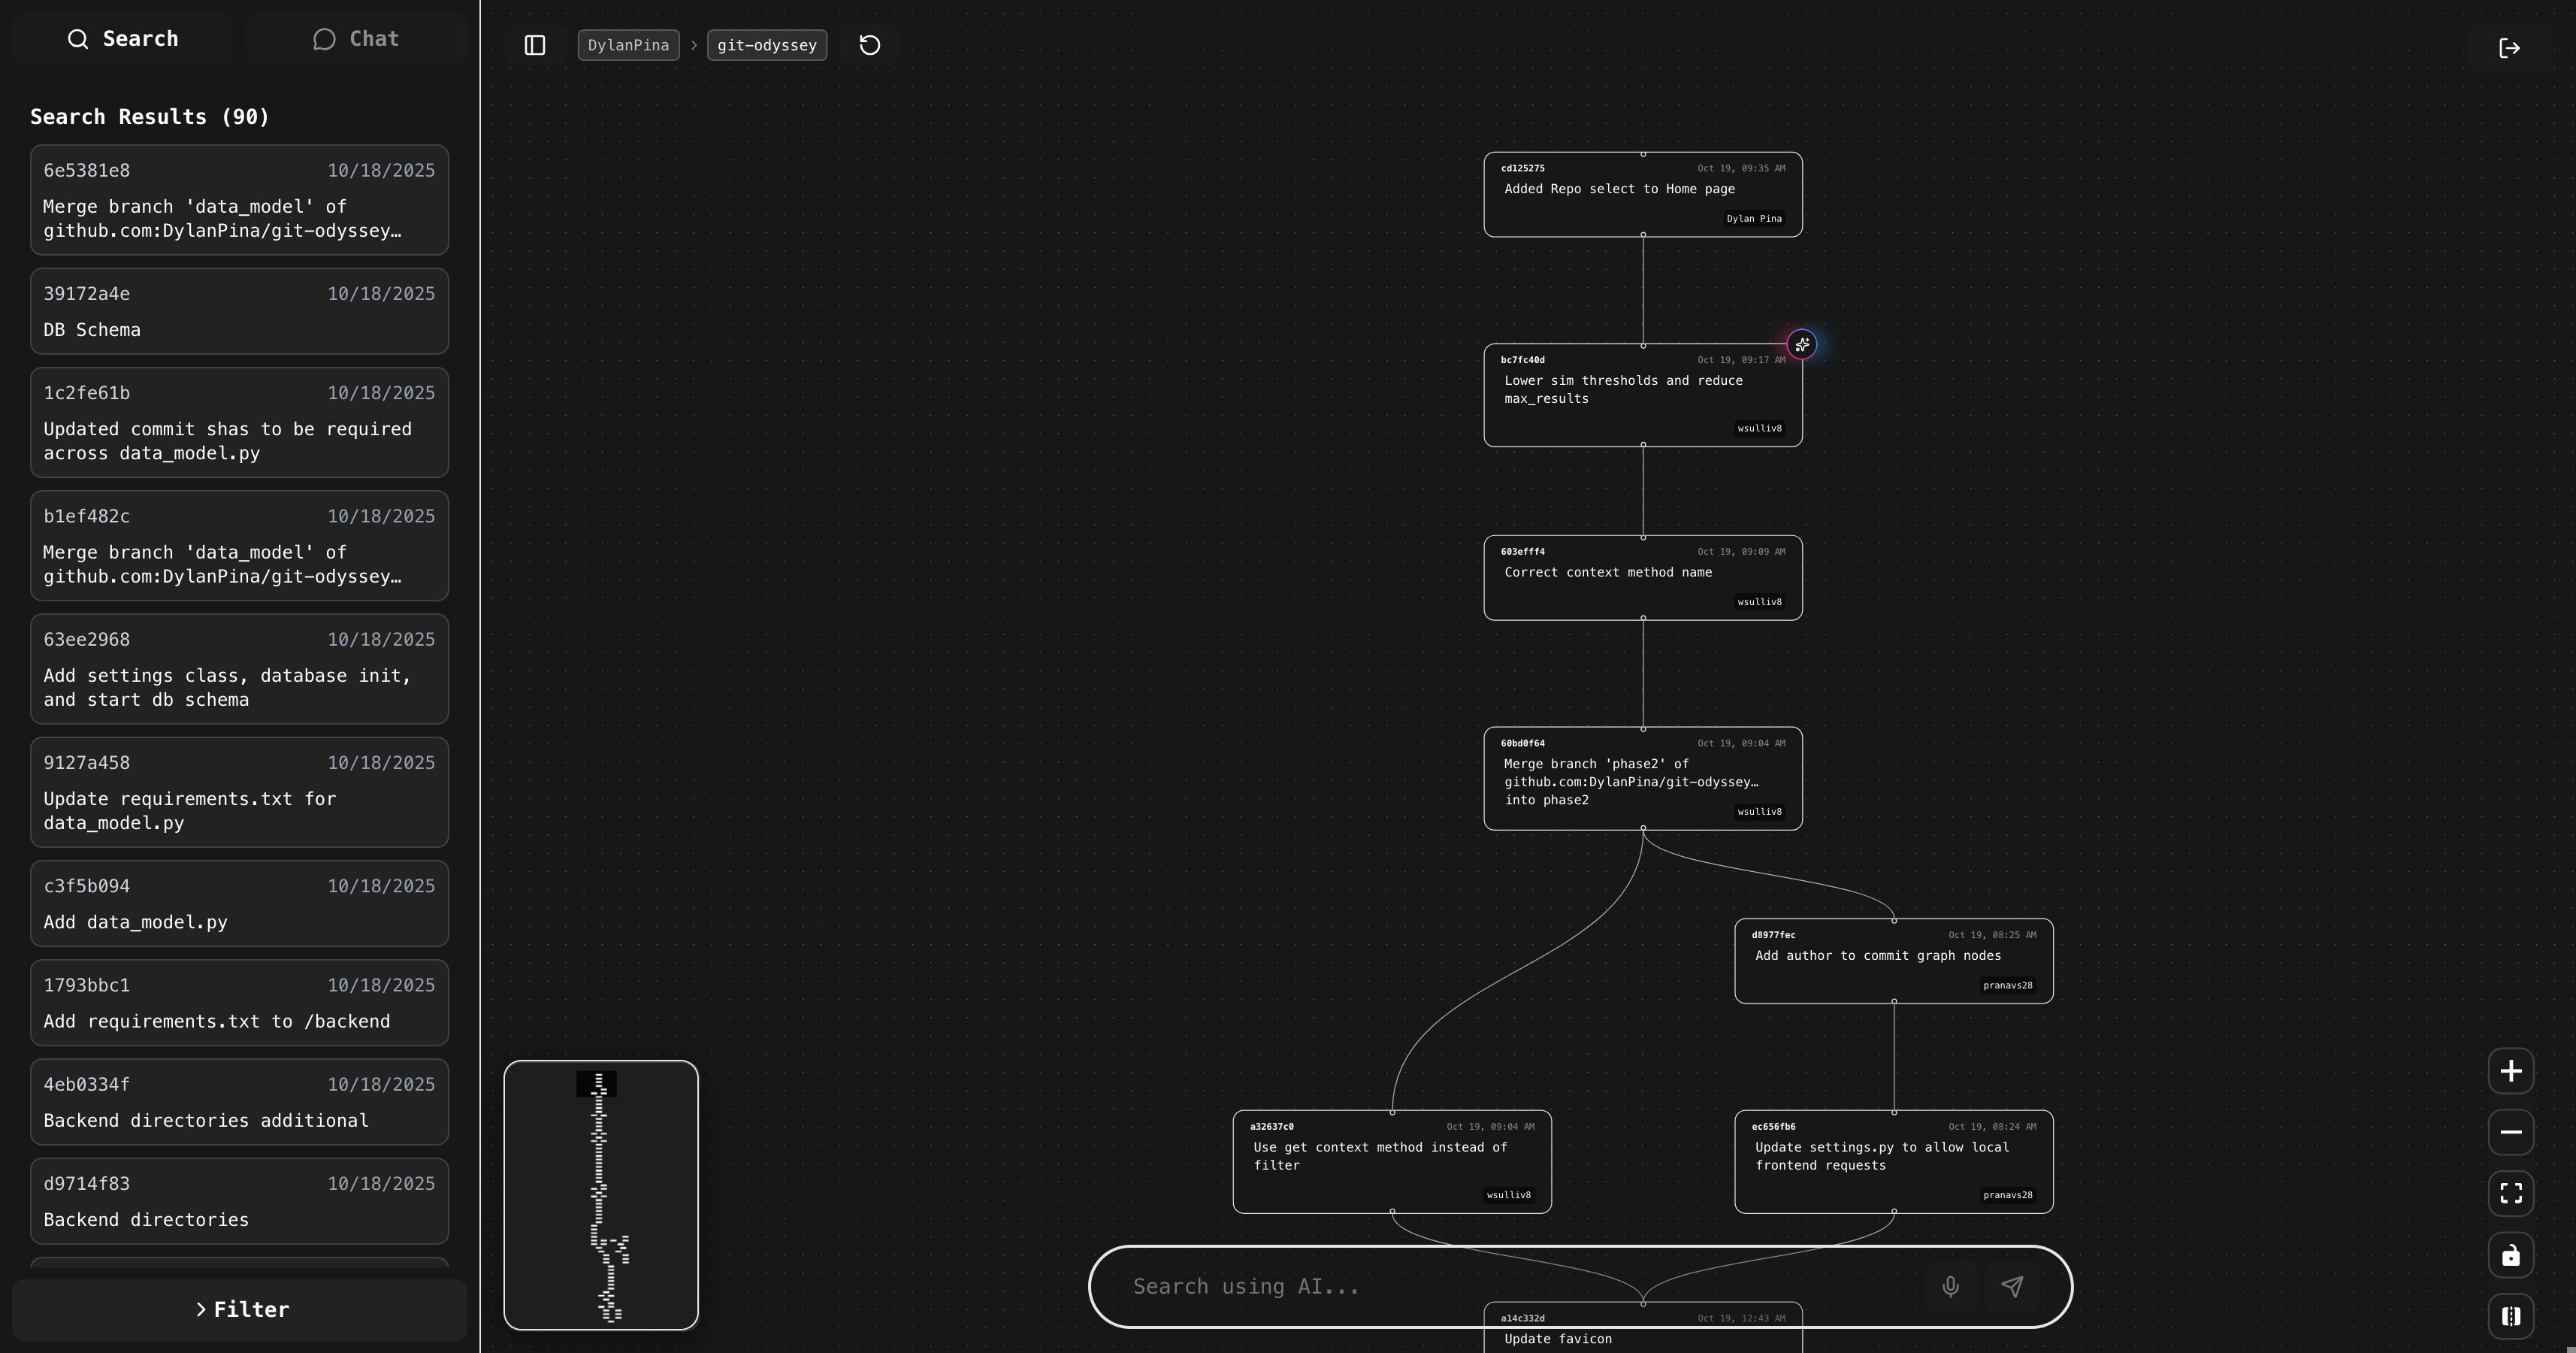Click the refresh repository icon
This screenshot has height=1353, width=2576.
coord(869,45)
